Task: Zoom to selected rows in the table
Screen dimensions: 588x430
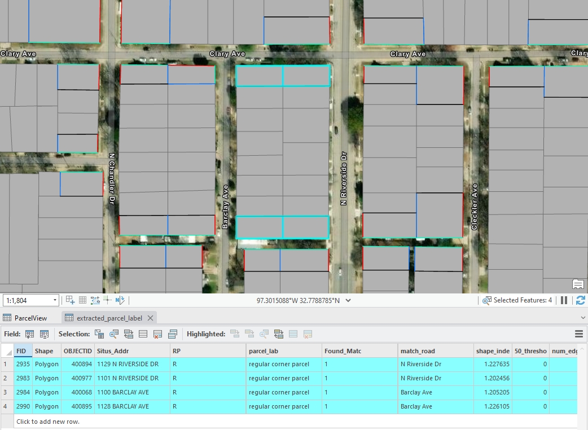Action: coord(114,334)
